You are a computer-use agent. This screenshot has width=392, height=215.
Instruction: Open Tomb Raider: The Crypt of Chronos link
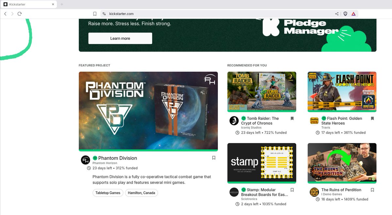click(260, 121)
